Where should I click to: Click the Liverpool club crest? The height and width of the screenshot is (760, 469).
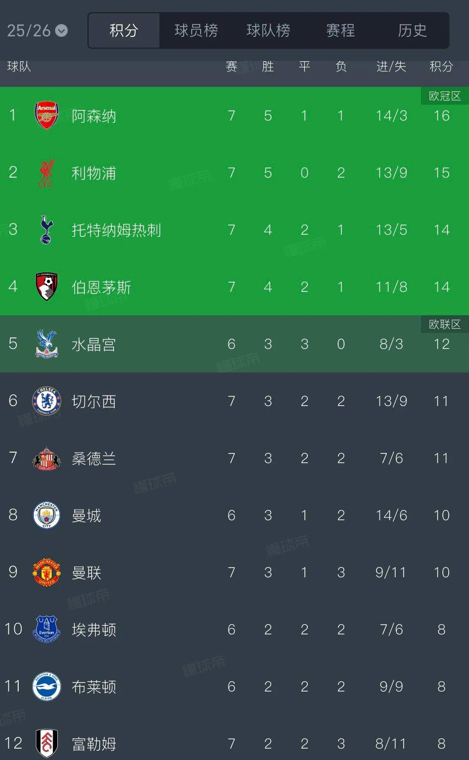pyautogui.click(x=46, y=173)
